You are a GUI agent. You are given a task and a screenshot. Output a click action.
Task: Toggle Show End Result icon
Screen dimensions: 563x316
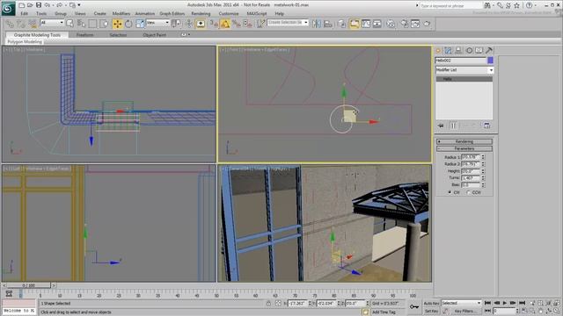(x=453, y=126)
